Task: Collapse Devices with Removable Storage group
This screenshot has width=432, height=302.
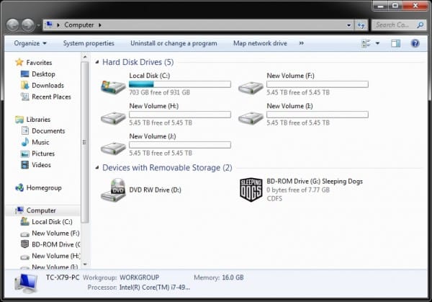Action: tap(97, 167)
